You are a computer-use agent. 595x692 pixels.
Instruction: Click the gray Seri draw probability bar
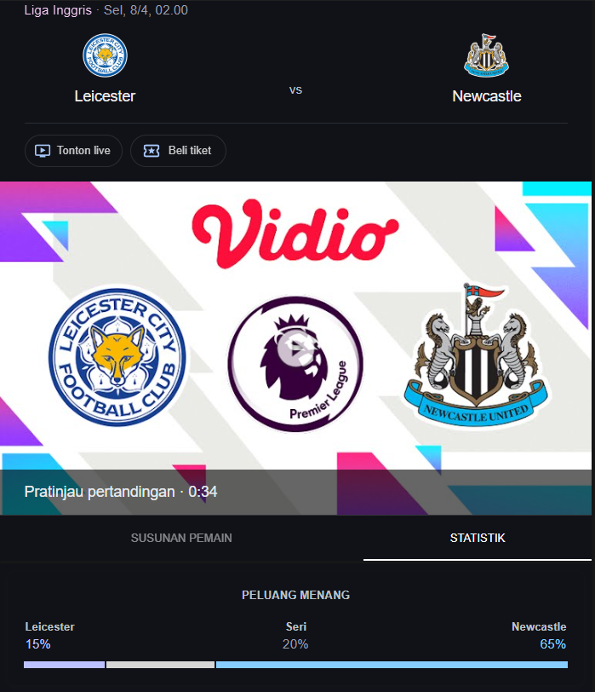pyautogui.click(x=160, y=665)
